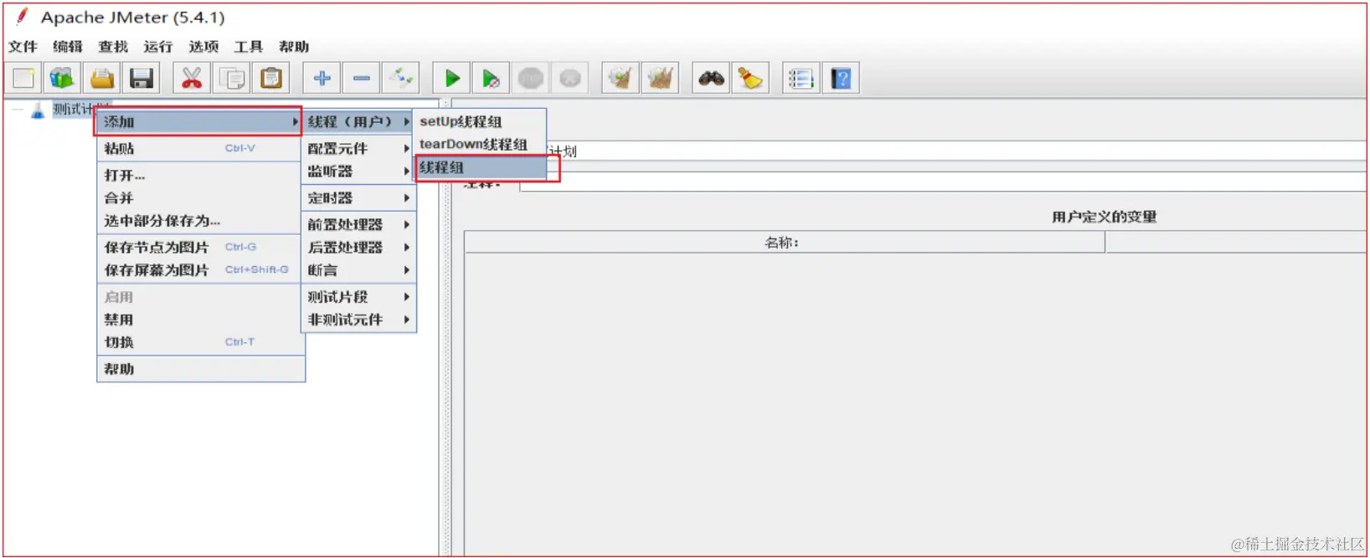Screen dimensions: 1370x558
Task: Click the Clear all results icon
Action: [660, 79]
